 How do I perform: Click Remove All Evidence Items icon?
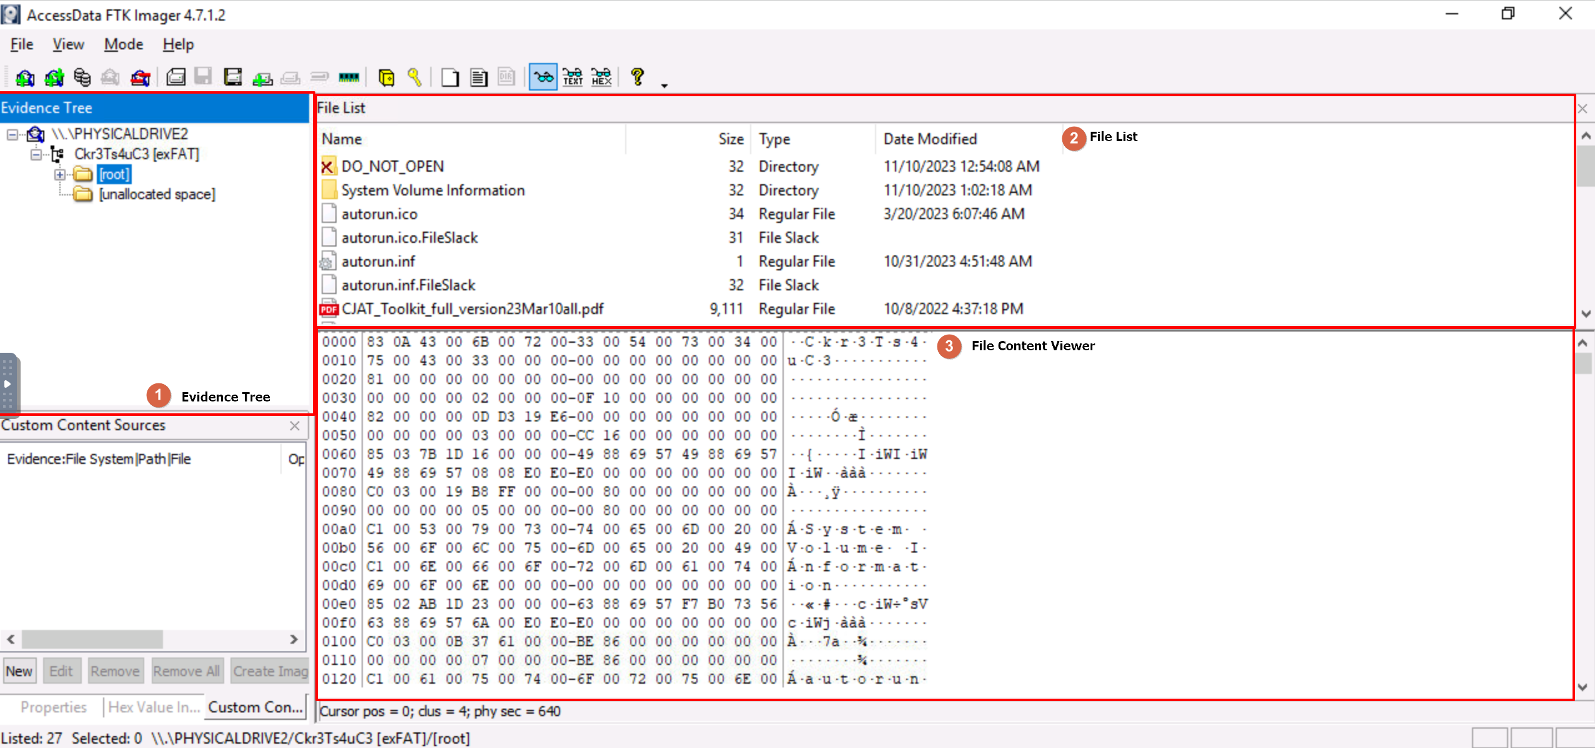[141, 77]
